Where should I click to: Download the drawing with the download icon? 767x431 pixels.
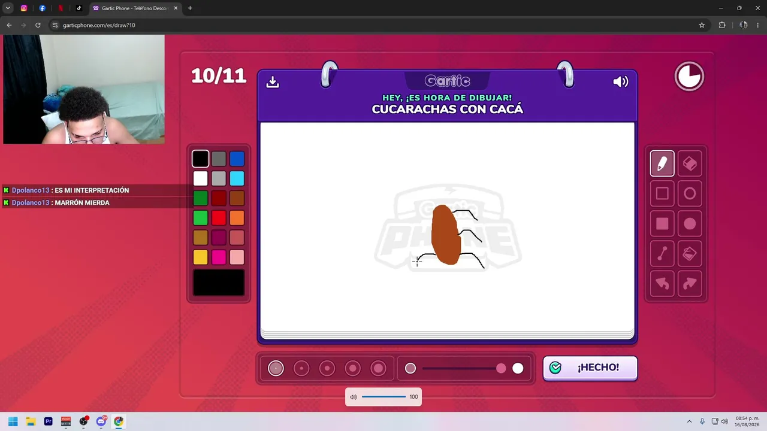pos(273,81)
